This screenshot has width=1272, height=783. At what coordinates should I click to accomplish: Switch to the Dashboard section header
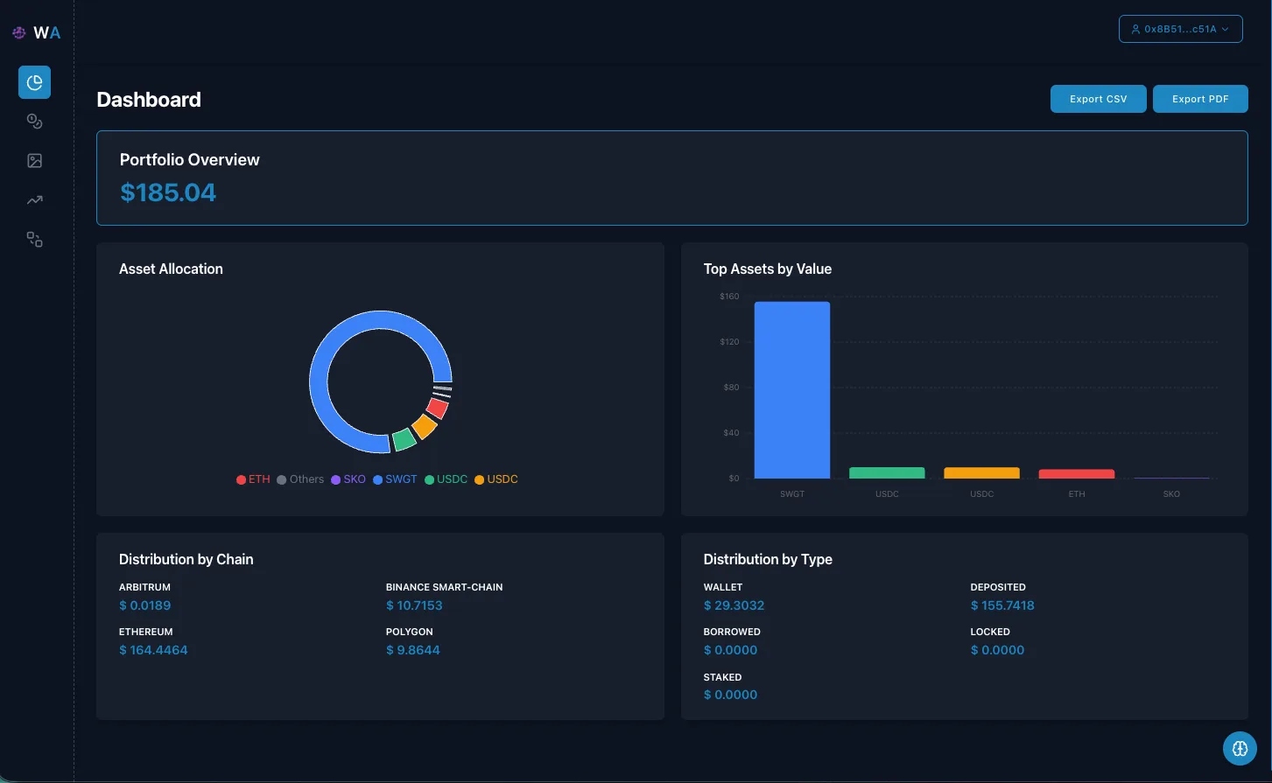click(149, 99)
